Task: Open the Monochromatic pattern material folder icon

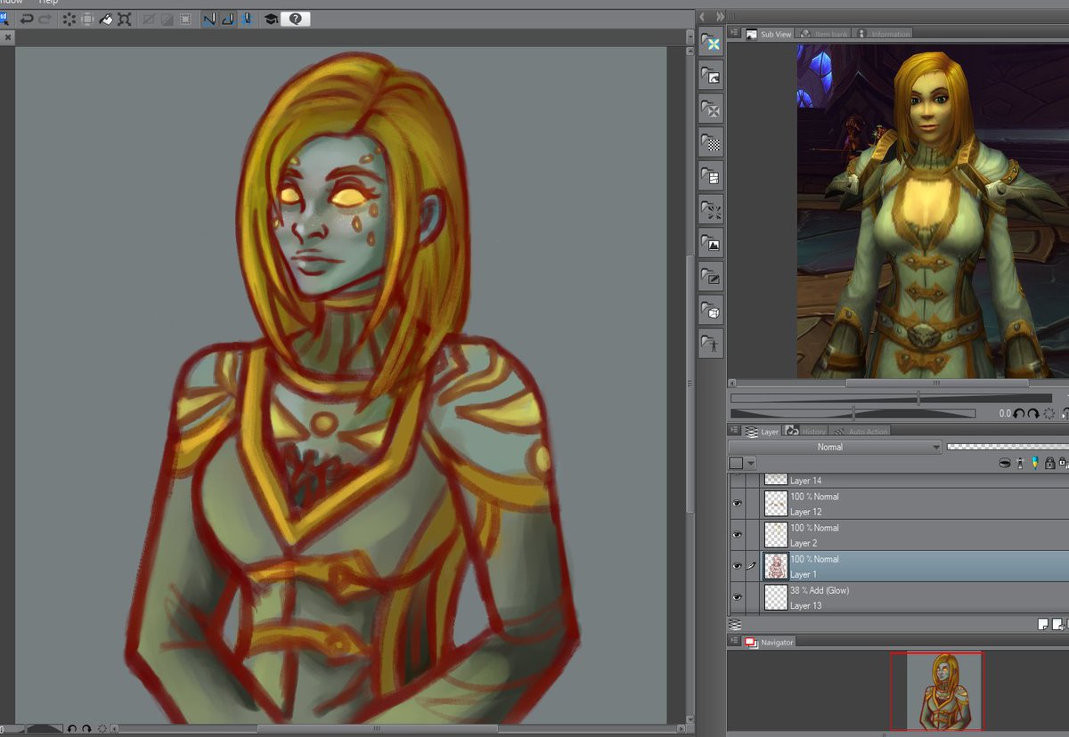Action: click(x=710, y=142)
